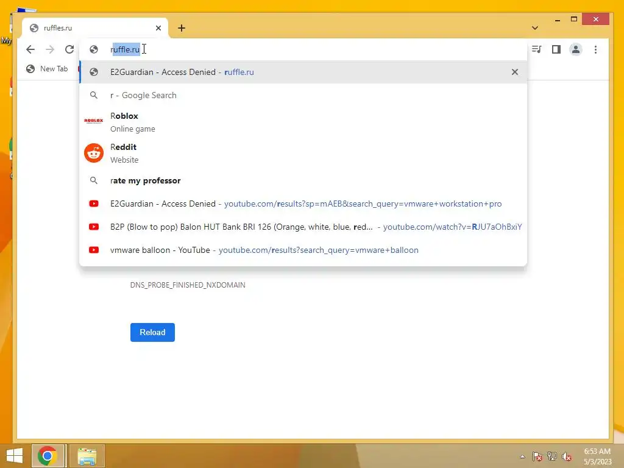Screen dimensions: 624x468
Task: Select E2Guardian Access Denied ruffle.ru suggestion
Action: click(303, 72)
